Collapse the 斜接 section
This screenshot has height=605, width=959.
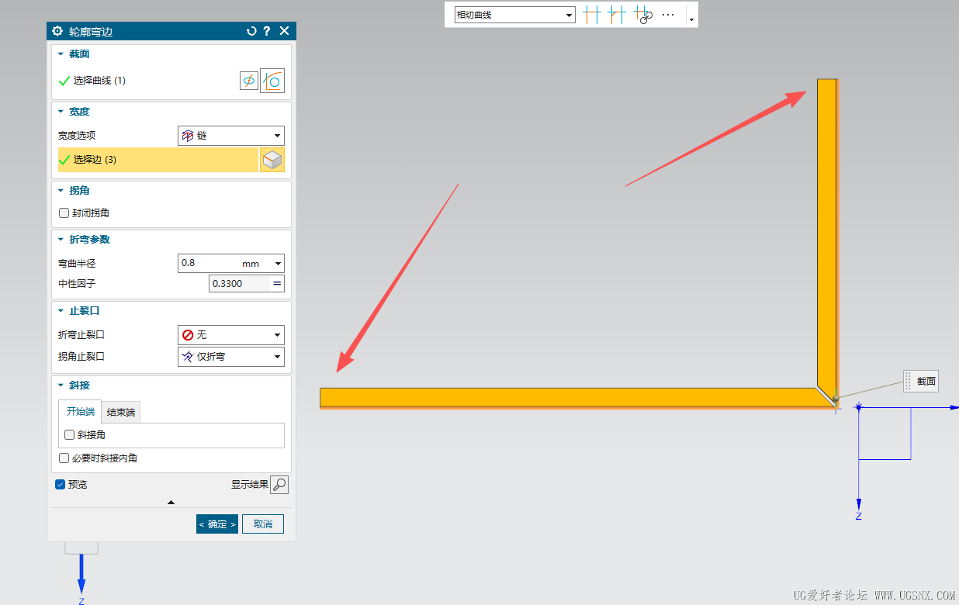[x=61, y=385]
